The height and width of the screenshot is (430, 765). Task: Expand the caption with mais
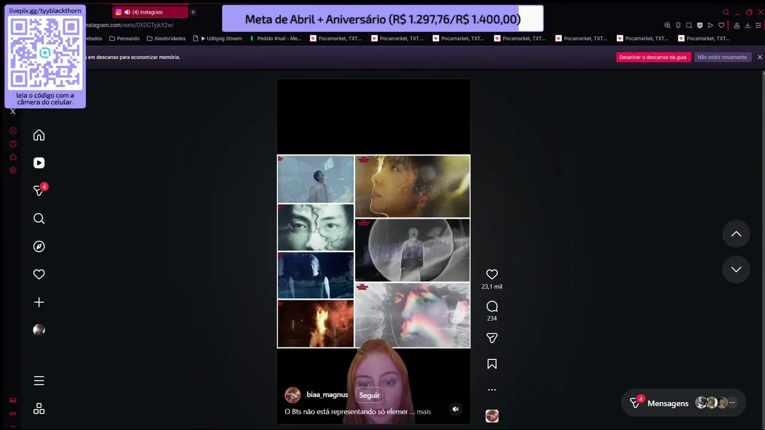click(424, 411)
